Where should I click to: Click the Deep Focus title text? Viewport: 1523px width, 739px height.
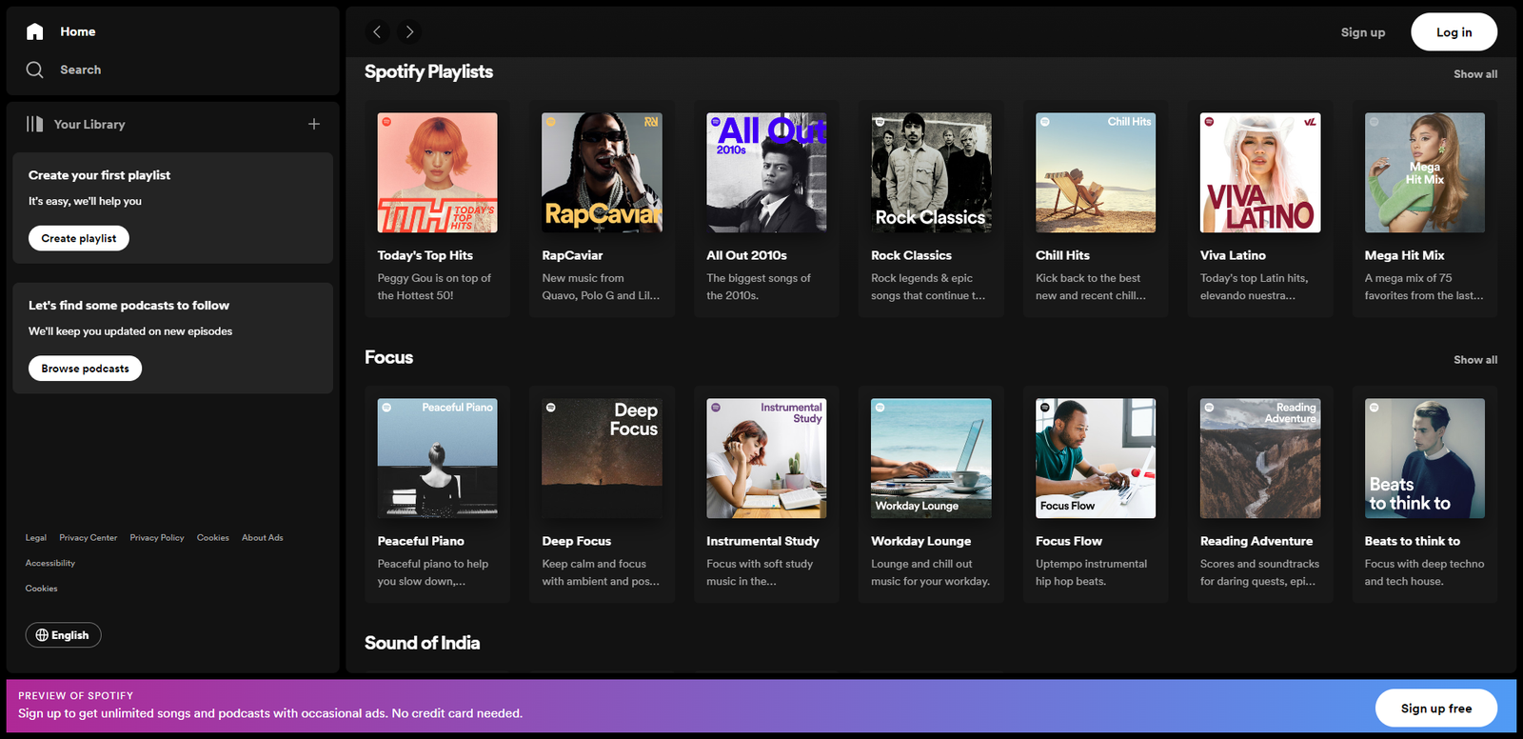pos(577,541)
